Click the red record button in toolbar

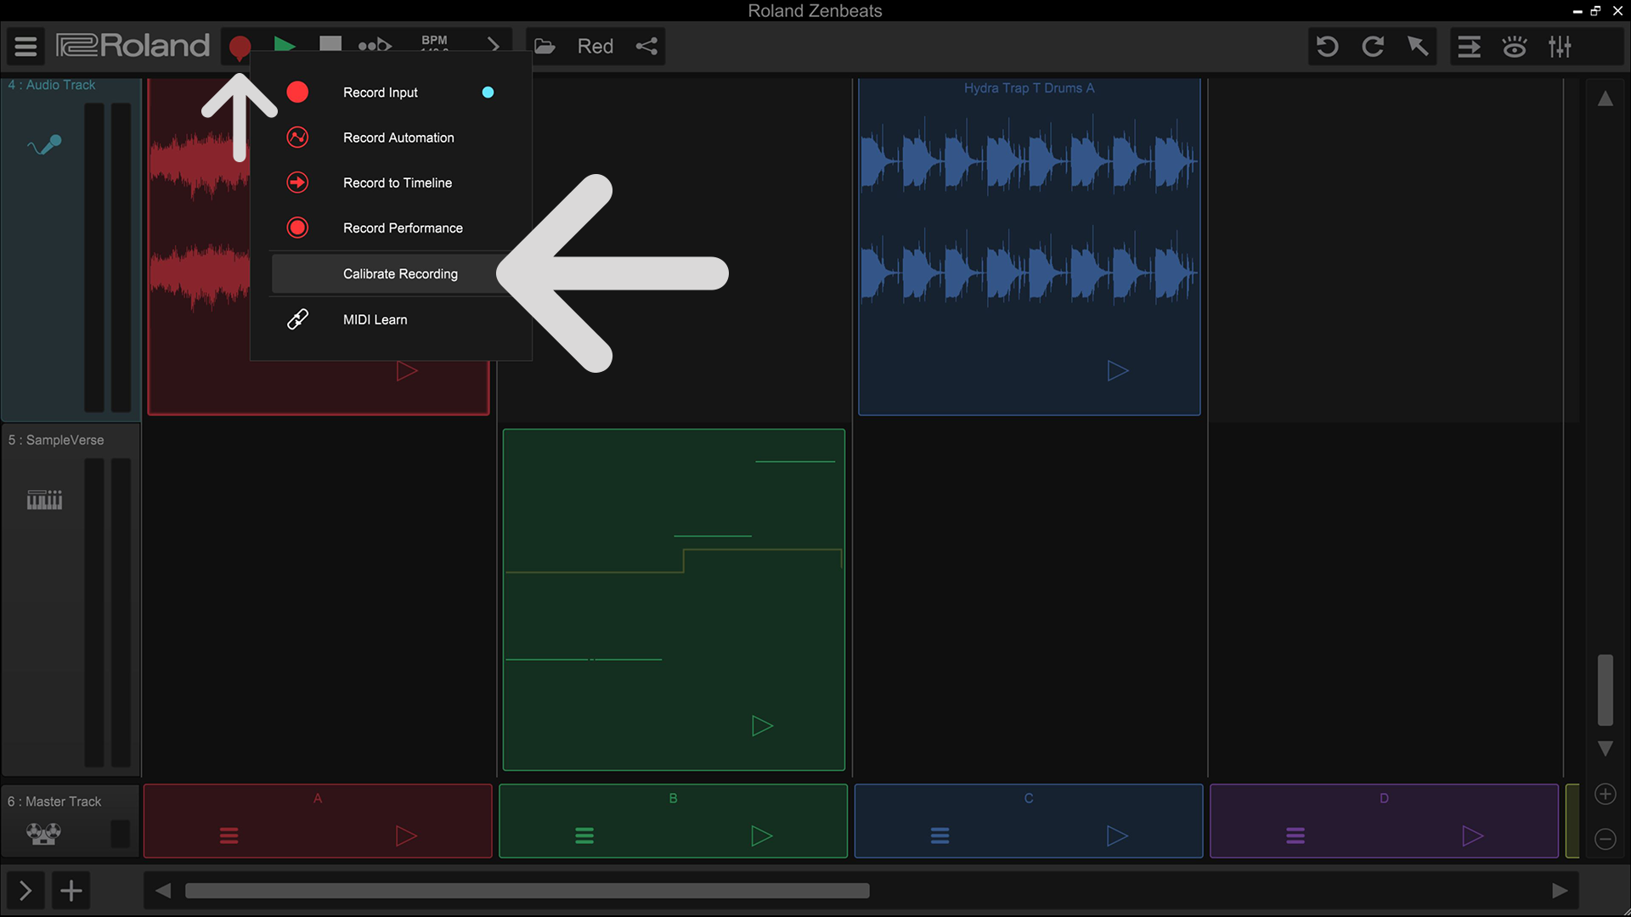(240, 47)
